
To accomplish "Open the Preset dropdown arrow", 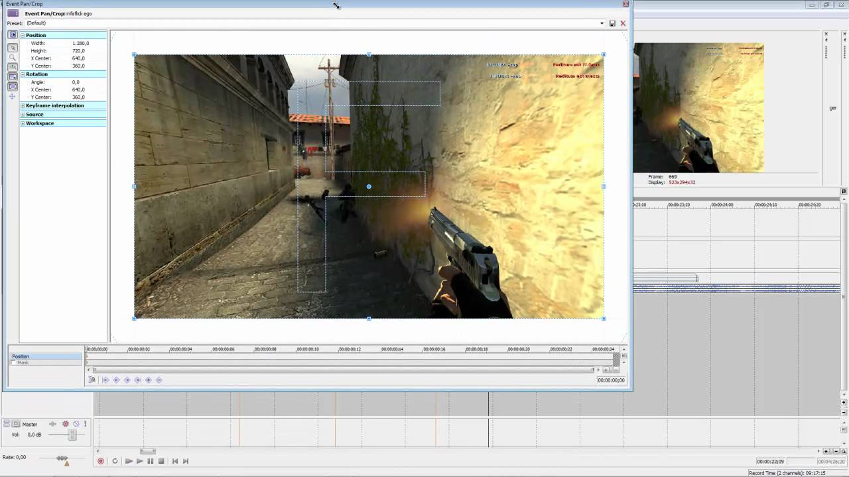I will pos(602,23).
